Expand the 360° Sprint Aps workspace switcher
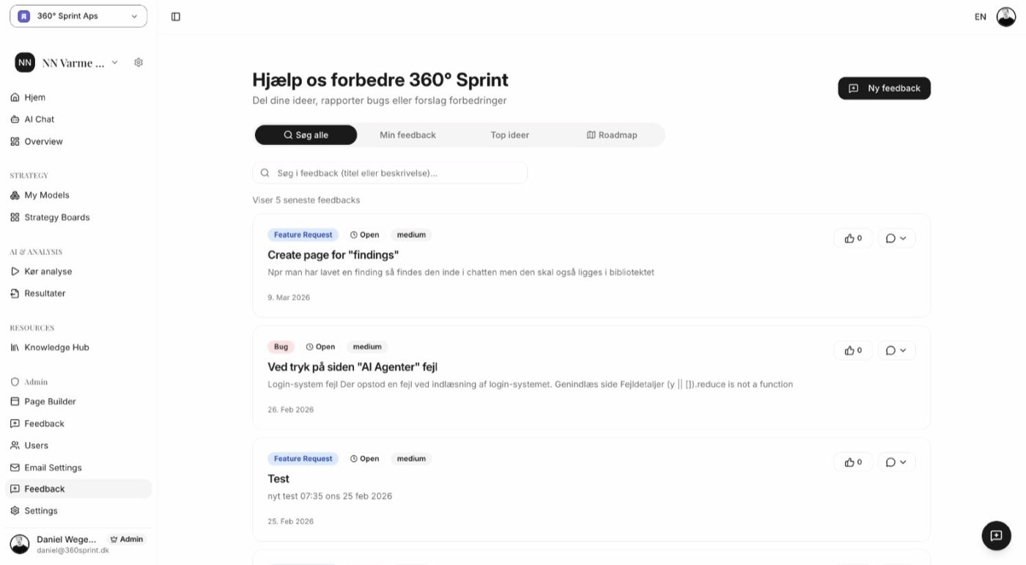 [77, 15]
